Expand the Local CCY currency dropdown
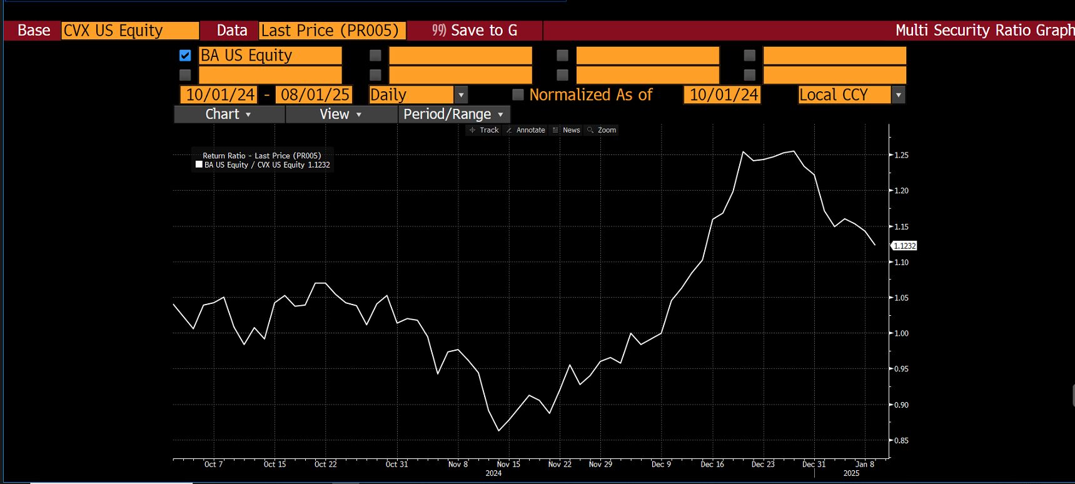Image resolution: width=1075 pixels, height=484 pixels. [898, 95]
